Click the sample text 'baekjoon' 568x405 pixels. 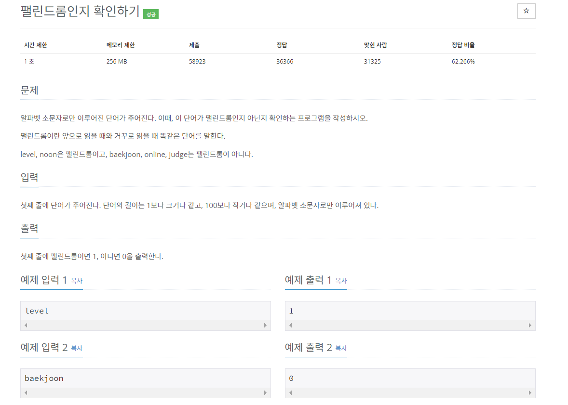(44, 379)
